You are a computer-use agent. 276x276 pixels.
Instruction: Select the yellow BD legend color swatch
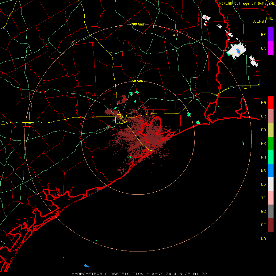pos(271,130)
